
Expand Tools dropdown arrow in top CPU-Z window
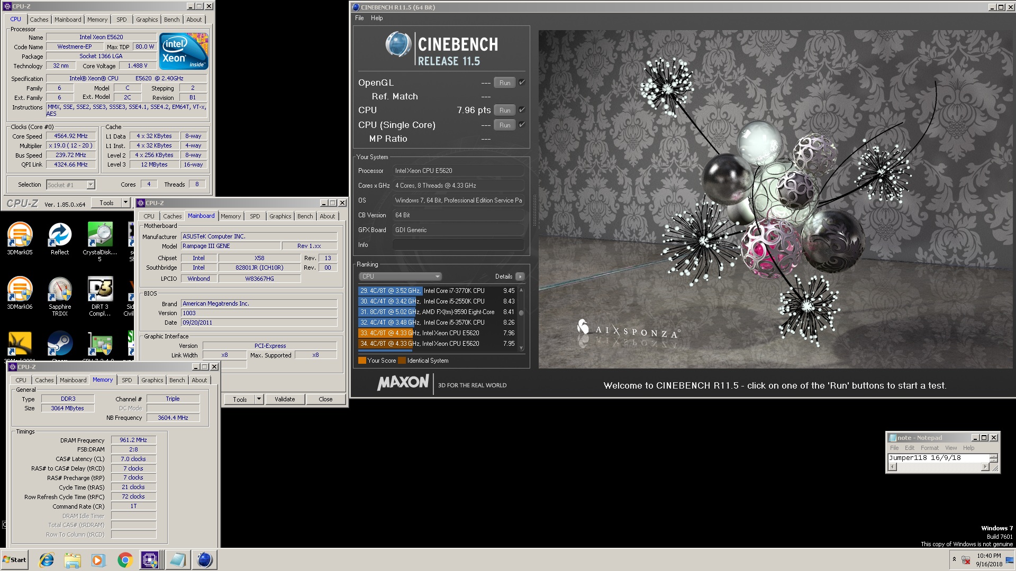coord(125,202)
